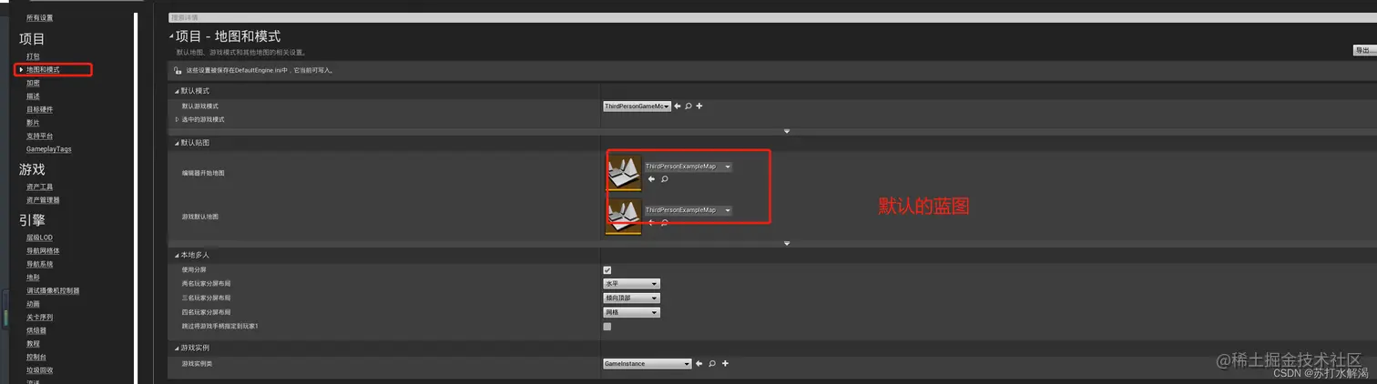This screenshot has height=384, width=1377.
Task: Open the 加密 settings page
Action: 34,83
